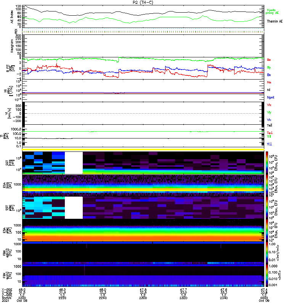Click the "120" tick on the AE Index axis
286x306 pixels.
pyautogui.click(x=18, y=6)
